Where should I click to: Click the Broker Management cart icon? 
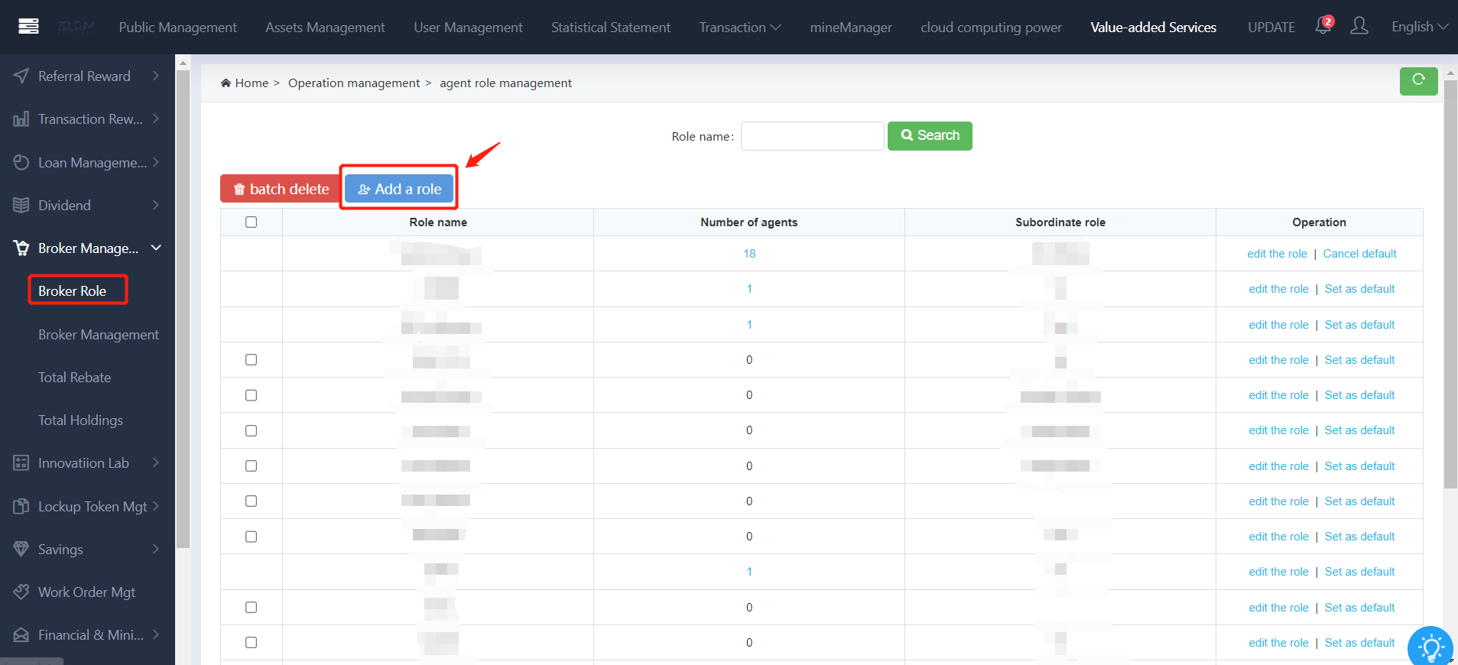(x=21, y=248)
